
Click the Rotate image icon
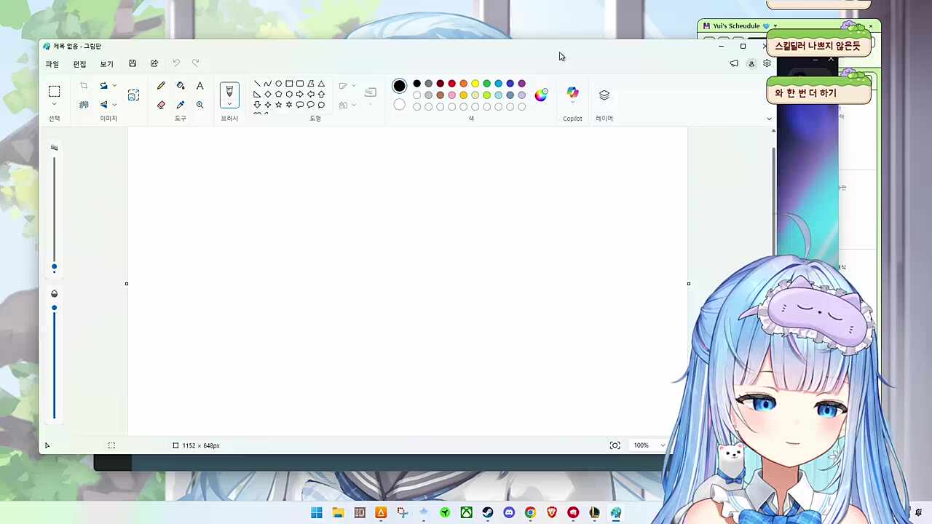103,86
